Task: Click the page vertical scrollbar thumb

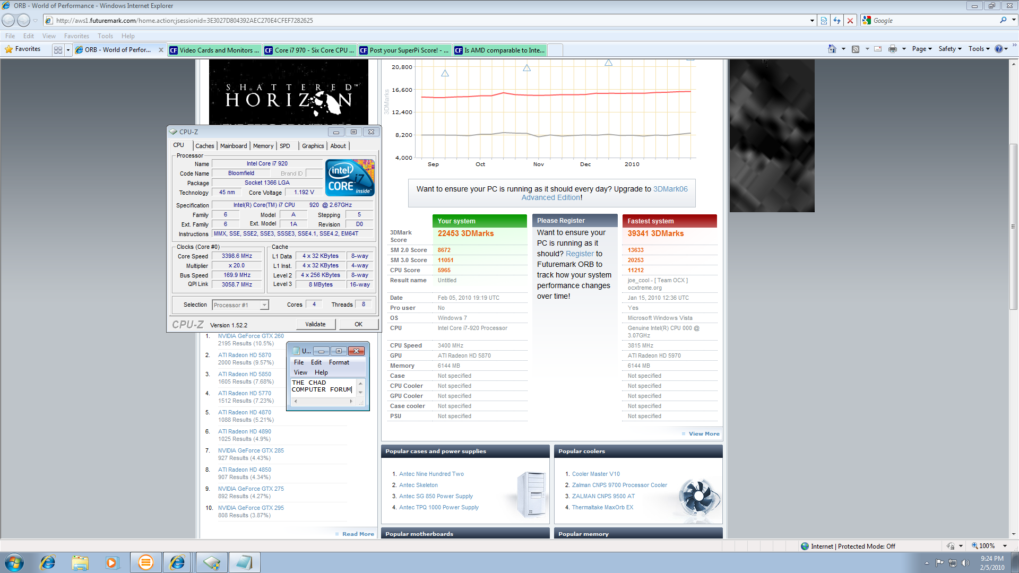Action: [1013, 226]
